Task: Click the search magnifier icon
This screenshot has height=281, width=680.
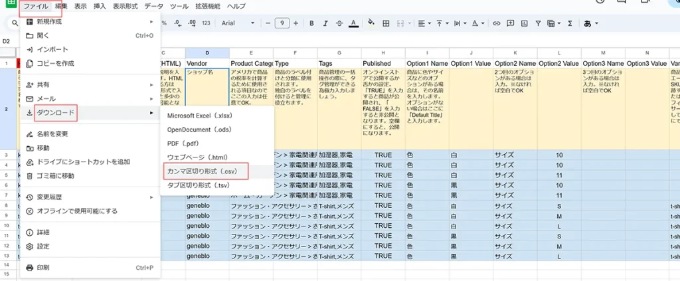Action: [x=15, y=23]
